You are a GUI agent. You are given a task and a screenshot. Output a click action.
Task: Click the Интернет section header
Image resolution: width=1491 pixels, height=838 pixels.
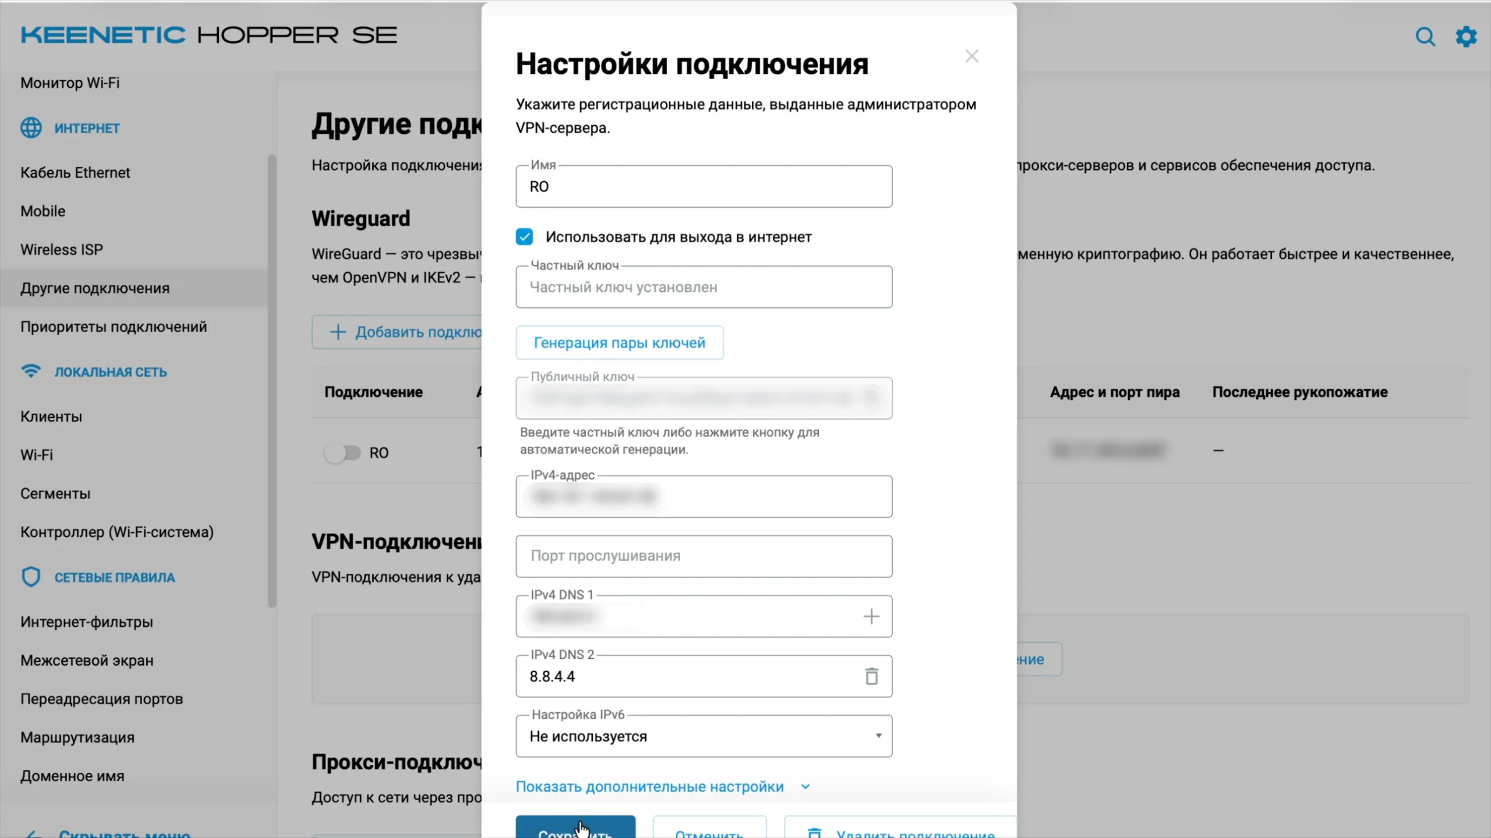point(87,127)
